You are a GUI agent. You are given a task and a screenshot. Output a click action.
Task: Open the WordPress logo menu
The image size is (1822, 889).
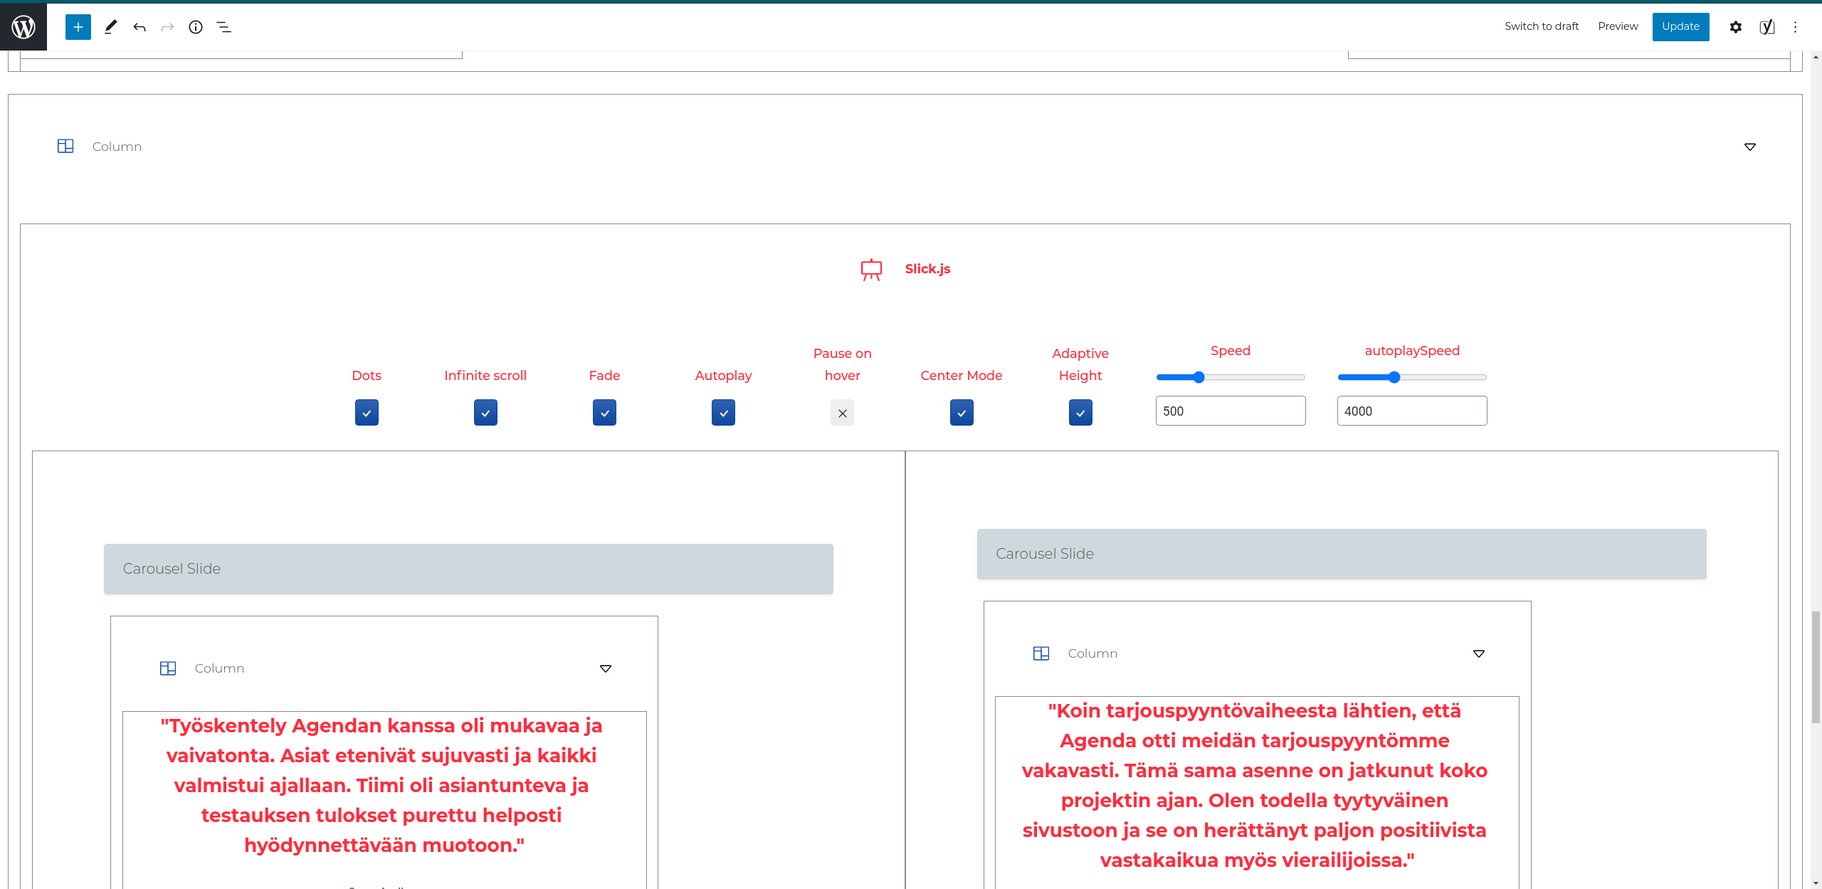(x=23, y=27)
